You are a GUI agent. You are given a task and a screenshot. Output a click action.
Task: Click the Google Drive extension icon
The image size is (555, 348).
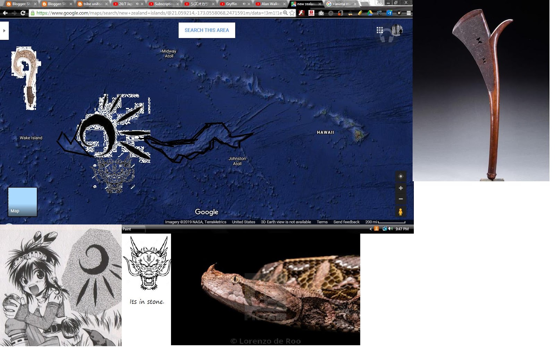[370, 13]
